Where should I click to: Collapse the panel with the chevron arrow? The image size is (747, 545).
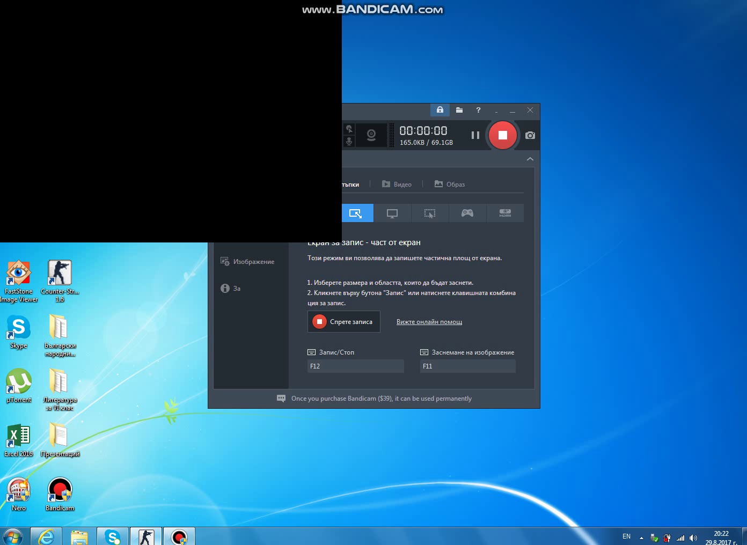click(x=530, y=159)
